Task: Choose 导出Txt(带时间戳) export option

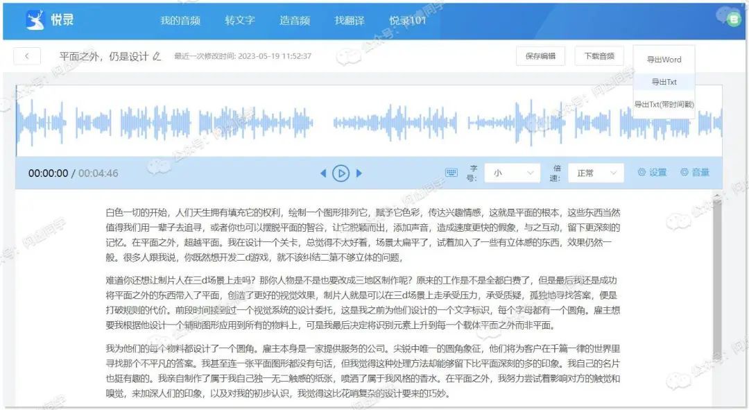Action: pyautogui.click(x=664, y=104)
